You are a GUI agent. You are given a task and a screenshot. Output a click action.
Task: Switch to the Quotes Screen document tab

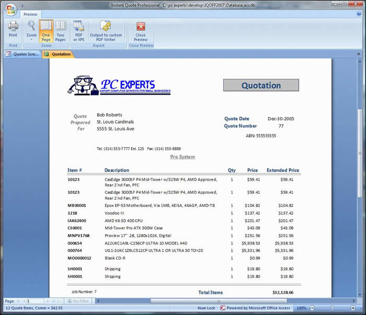[x=22, y=54]
